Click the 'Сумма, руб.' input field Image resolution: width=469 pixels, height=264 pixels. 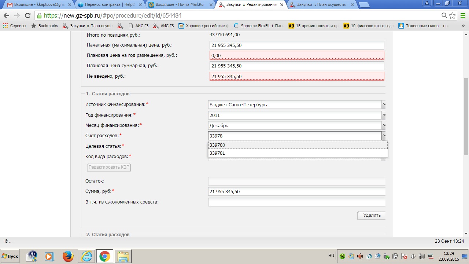pos(297,191)
